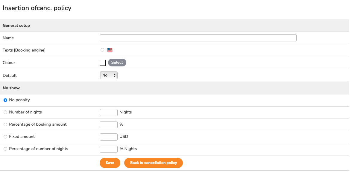Image resolution: width=352 pixels, height=176 pixels.
Task: Click the percent of booking input
Action: coord(109,124)
